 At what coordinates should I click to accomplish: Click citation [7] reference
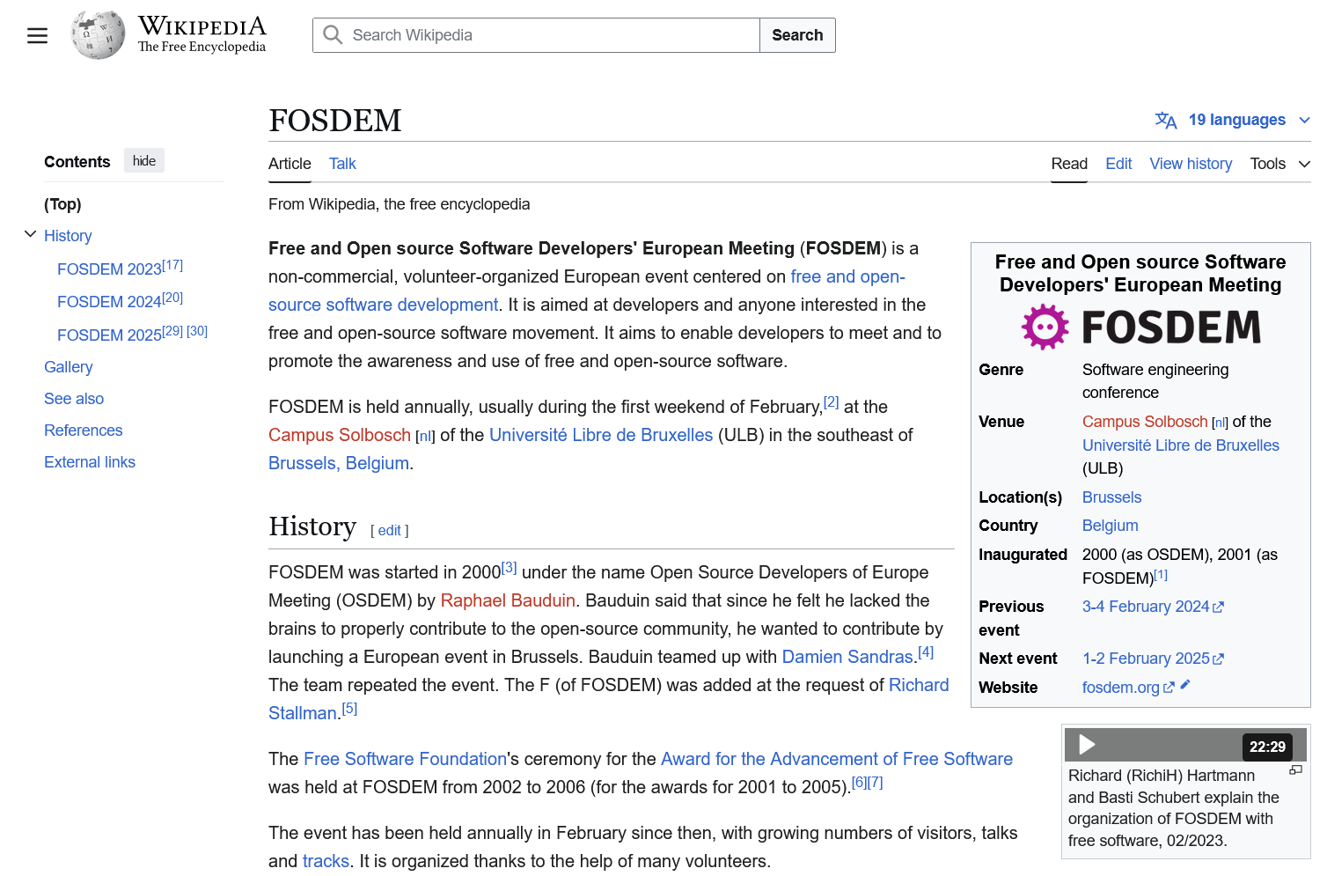point(876,783)
